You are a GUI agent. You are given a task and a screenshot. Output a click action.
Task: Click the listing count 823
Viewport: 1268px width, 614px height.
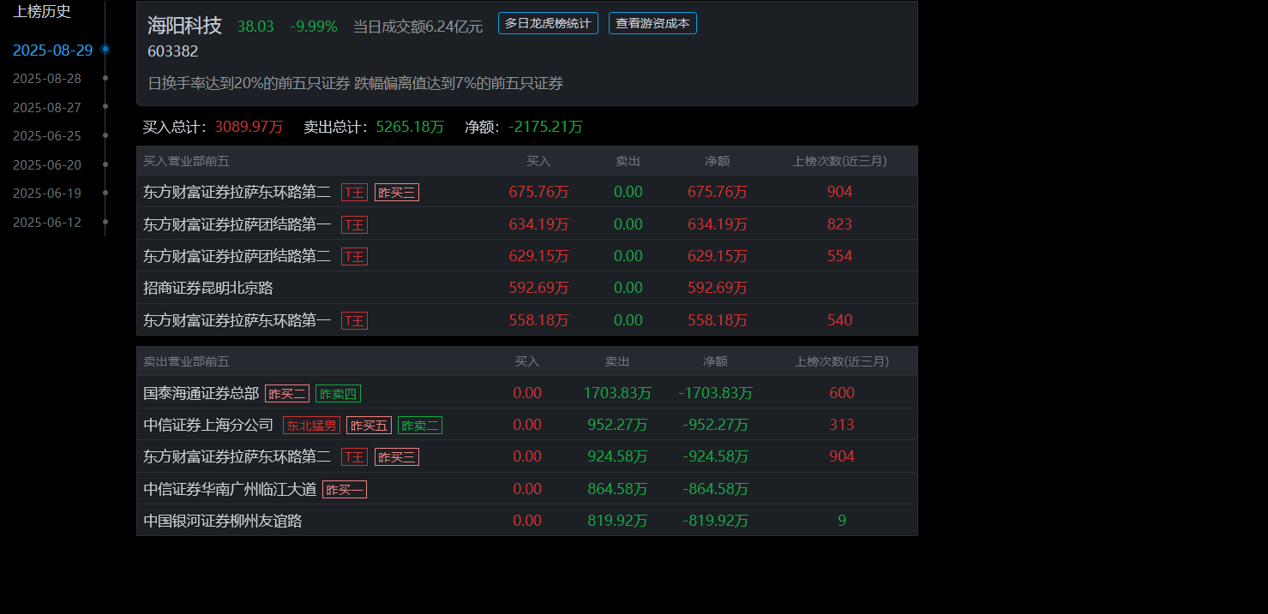tap(839, 224)
